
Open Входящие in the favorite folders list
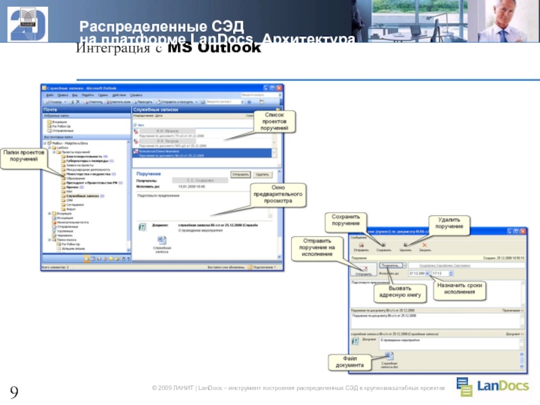(x=57, y=122)
